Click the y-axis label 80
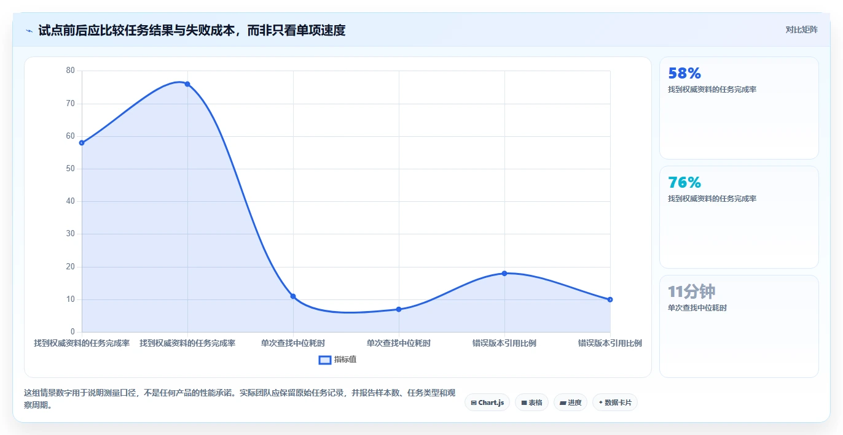Viewport: 843px width, 435px height. [x=70, y=71]
